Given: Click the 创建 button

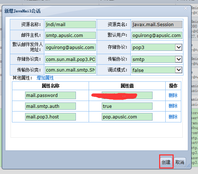Looking at the screenshot, I should 166,162.
